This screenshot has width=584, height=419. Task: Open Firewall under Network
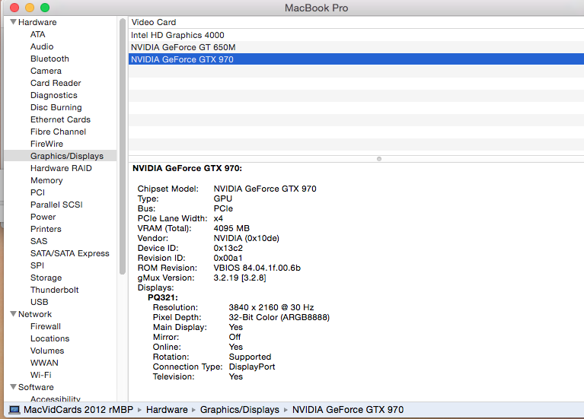46,326
